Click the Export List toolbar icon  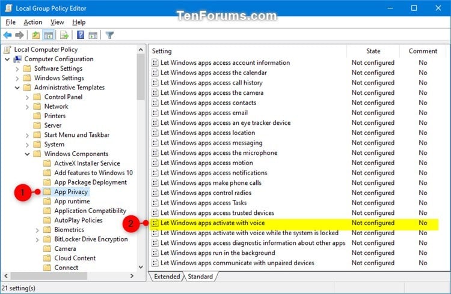[64, 35]
